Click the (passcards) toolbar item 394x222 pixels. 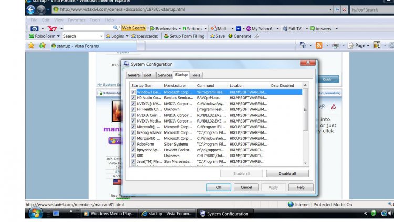coord(144,36)
